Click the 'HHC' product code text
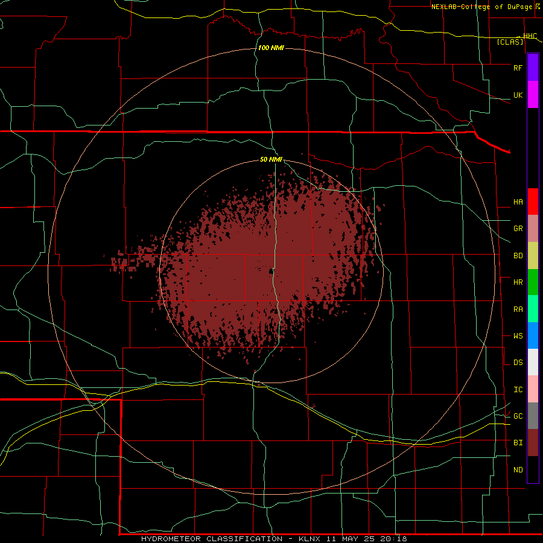This screenshot has height=543, width=543. pos(530,36)
